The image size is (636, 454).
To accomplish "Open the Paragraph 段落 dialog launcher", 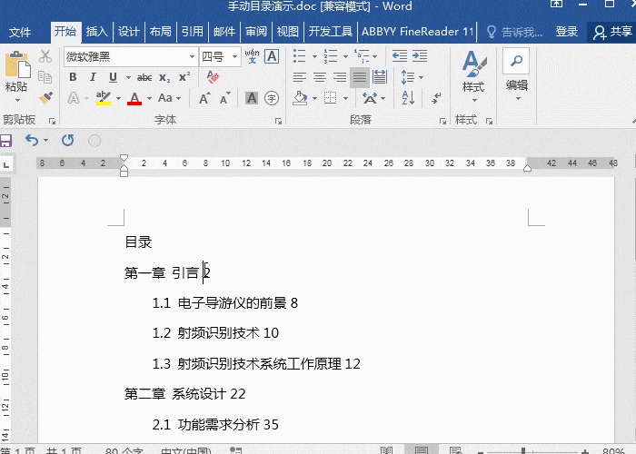I will point(442,121).
